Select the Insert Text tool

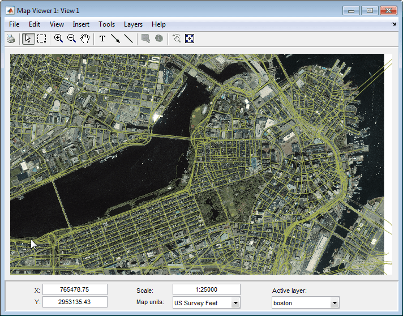tap(102, 39)
